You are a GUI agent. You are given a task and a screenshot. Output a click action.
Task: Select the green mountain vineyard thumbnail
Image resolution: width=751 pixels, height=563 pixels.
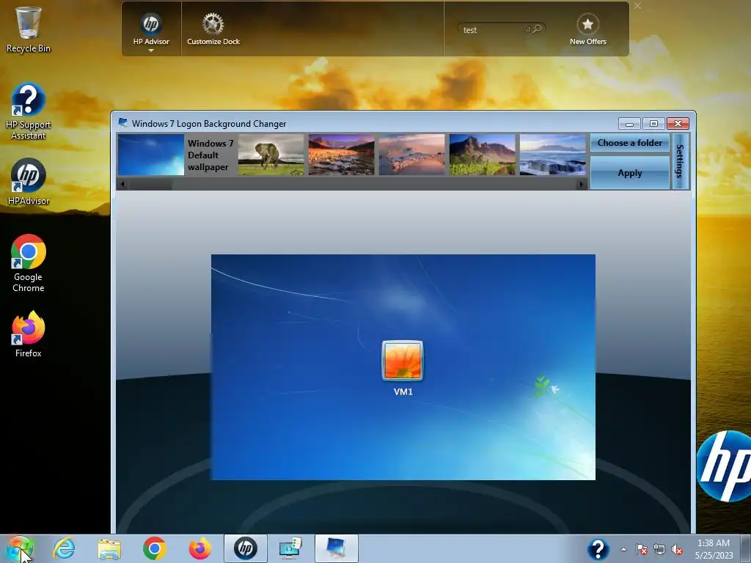[483, 155]
